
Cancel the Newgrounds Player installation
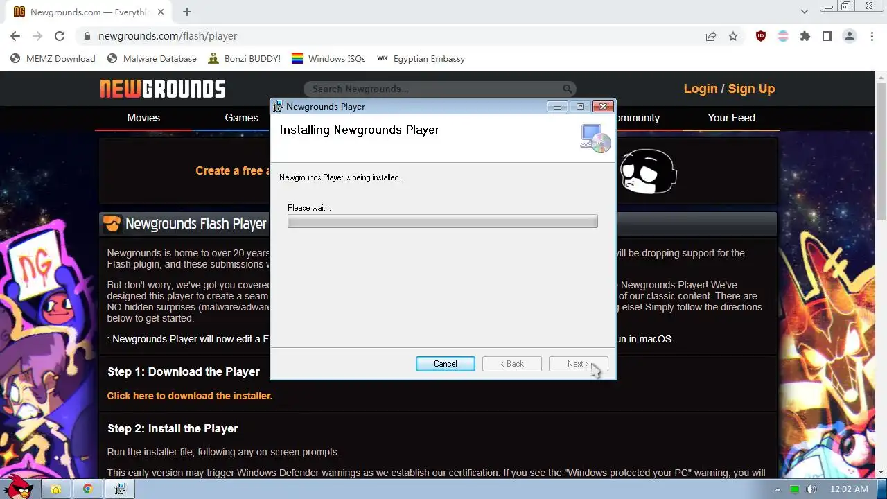tap(445, 364)
